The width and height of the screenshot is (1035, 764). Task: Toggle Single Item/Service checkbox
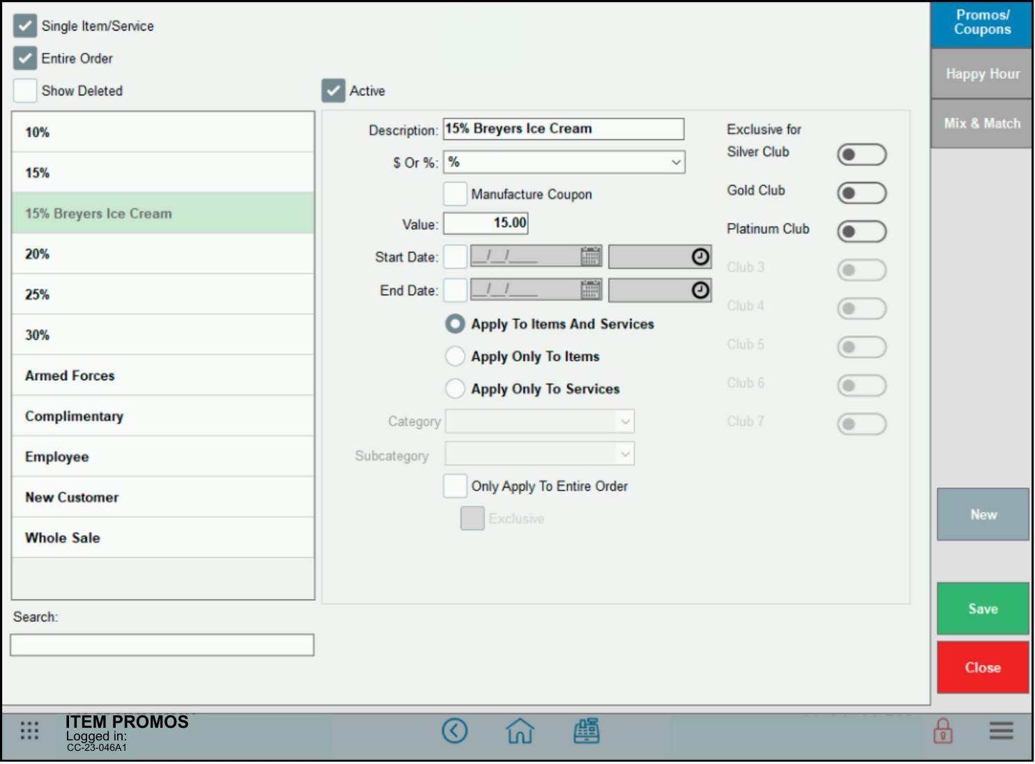(x=25, y=26)
